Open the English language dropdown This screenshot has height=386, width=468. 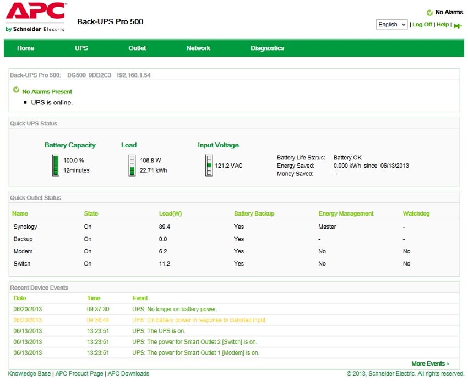tap(391, 24)
